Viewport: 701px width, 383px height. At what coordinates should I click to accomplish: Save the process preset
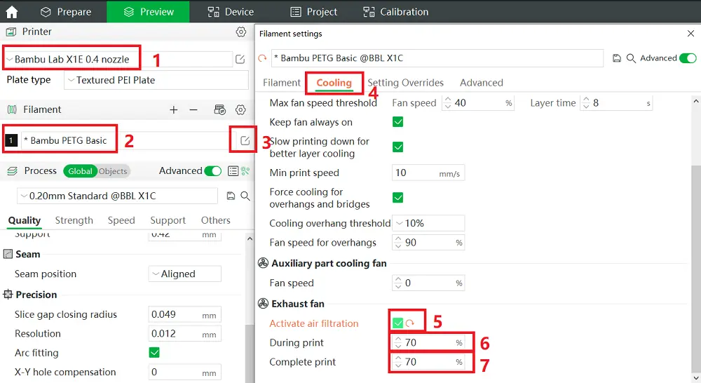231,196
